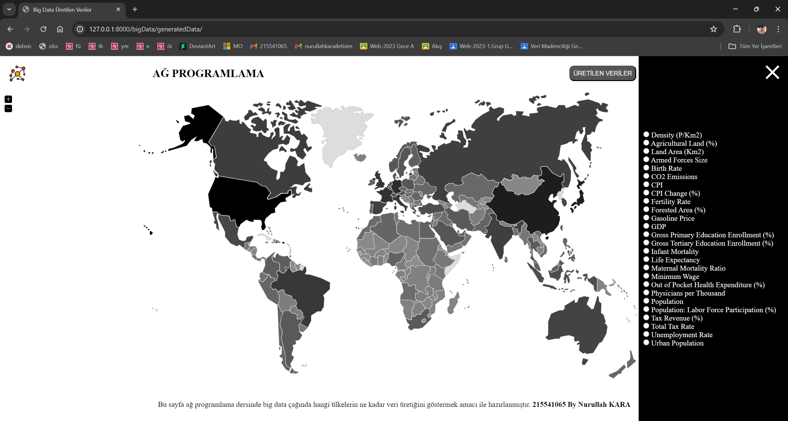Bookmark this page via the star icon

(x=713, y=29)
